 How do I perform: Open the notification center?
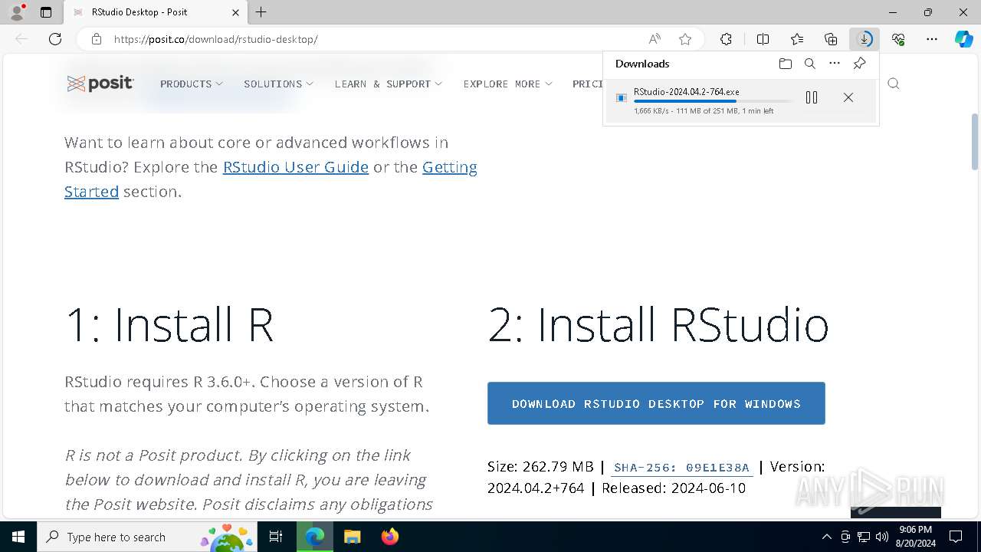pos(956,537)
